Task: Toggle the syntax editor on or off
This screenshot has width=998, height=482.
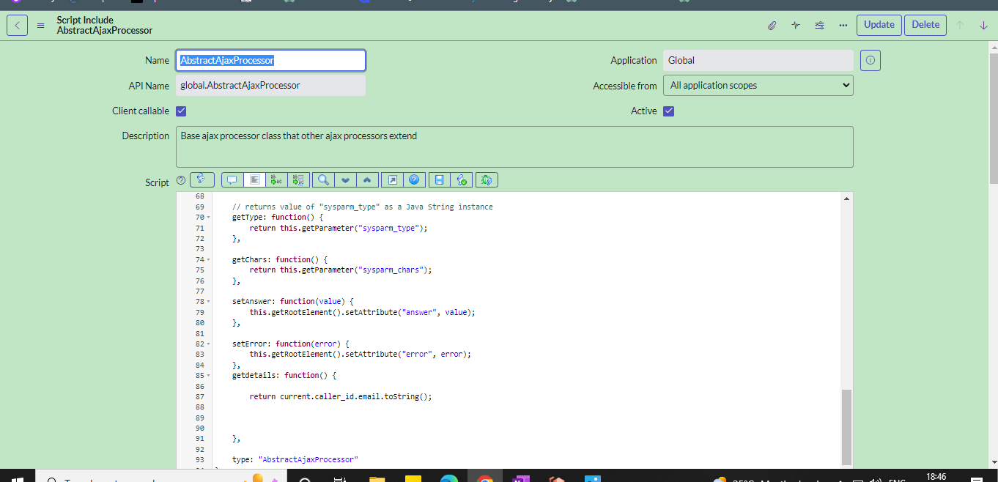Action: (202, 179)
